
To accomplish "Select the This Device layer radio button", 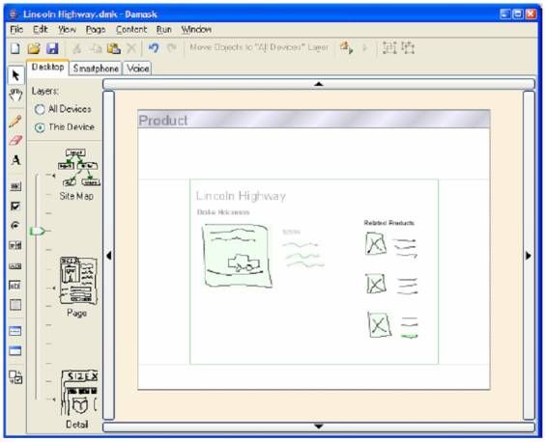I will (40, 127).
